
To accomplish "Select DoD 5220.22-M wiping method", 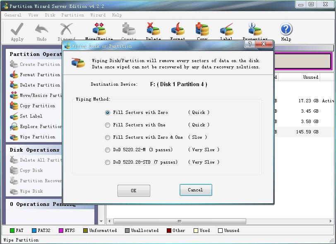I will tap(108, 150).
